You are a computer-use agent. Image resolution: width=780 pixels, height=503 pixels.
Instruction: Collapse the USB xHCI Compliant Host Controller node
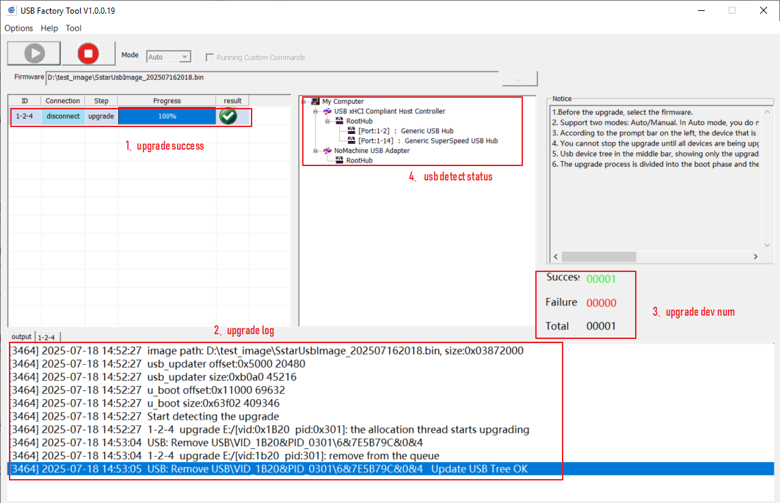pyautogui.click(x=316, y=111)
